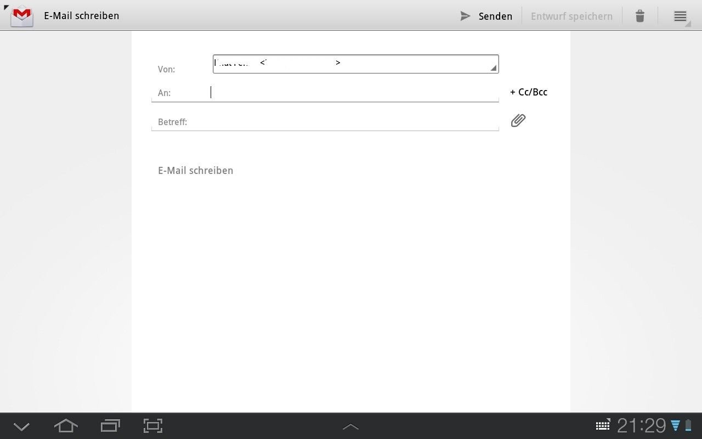The image size is (702, 439).
Task: Tap the Gmail app icon
Action: point(22,16)
